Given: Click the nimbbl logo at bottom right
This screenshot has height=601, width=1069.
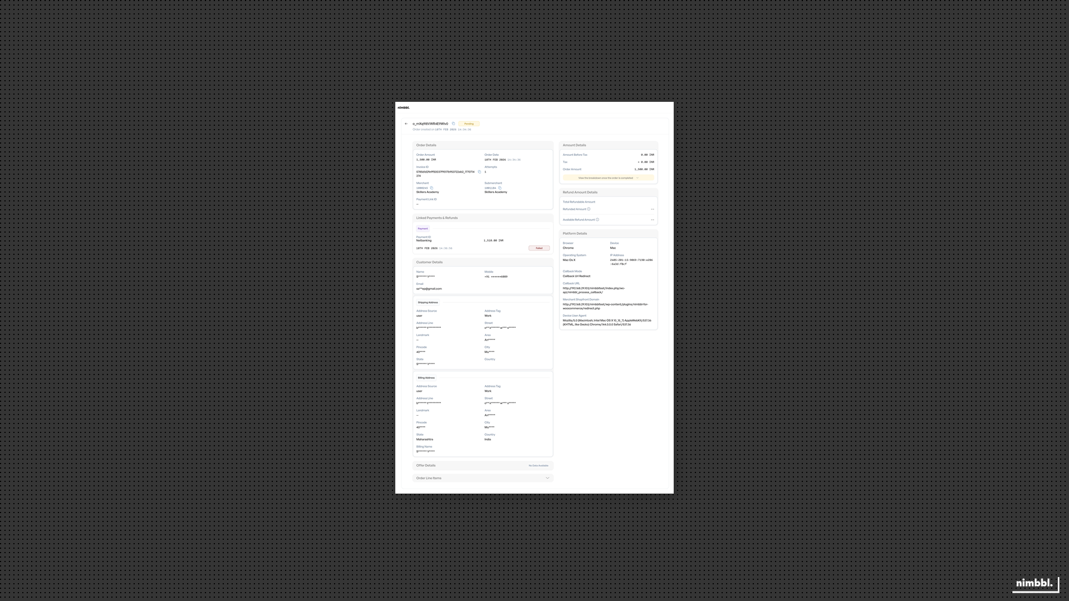Looking at the screenshot, I should tap(1034, 584).
